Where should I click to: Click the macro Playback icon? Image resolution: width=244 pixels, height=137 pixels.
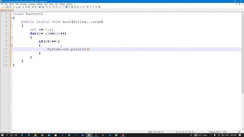click(94, 7)
